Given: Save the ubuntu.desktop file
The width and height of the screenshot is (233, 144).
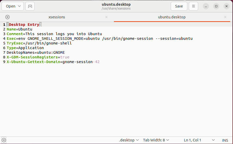Looking at the screenshot, I should click(179, 6).
